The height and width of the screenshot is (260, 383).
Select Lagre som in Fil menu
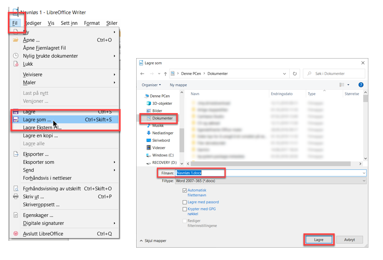coord(37,119)
